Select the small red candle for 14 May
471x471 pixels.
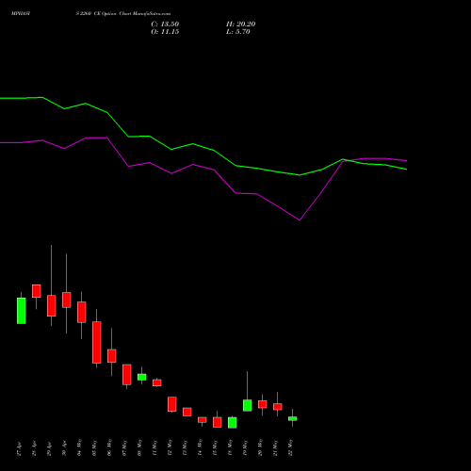tap(203, 420)
